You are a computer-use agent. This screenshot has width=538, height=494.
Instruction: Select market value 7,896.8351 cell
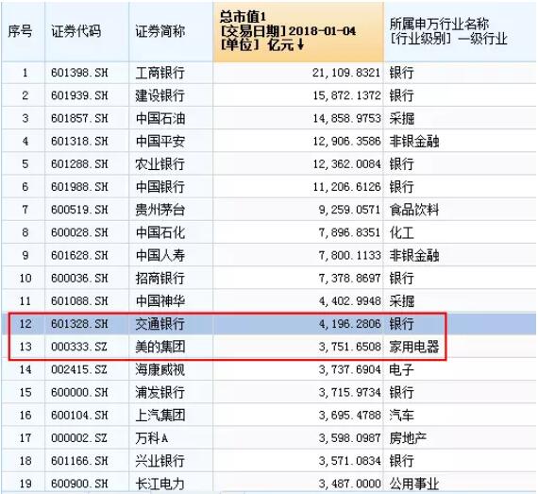298,232
